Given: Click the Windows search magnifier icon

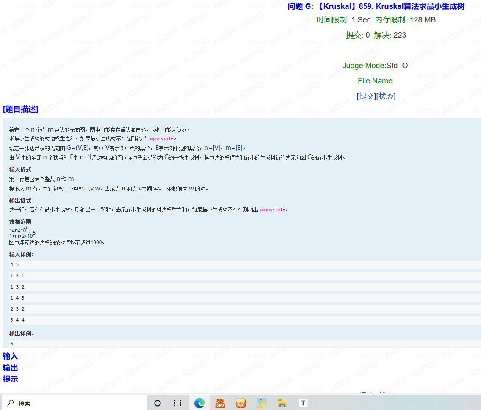Looking at the screenshot, I should (11, 403).
